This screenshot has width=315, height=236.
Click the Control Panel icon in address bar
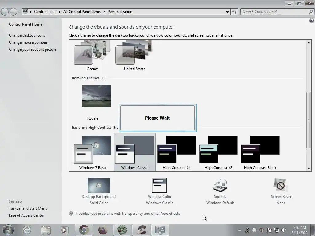(25, 11)
